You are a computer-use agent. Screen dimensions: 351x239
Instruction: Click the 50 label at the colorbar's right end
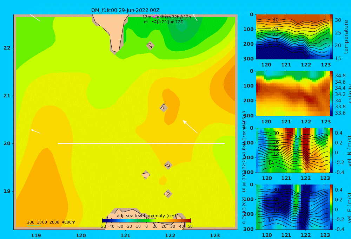(x=190, y=226)
